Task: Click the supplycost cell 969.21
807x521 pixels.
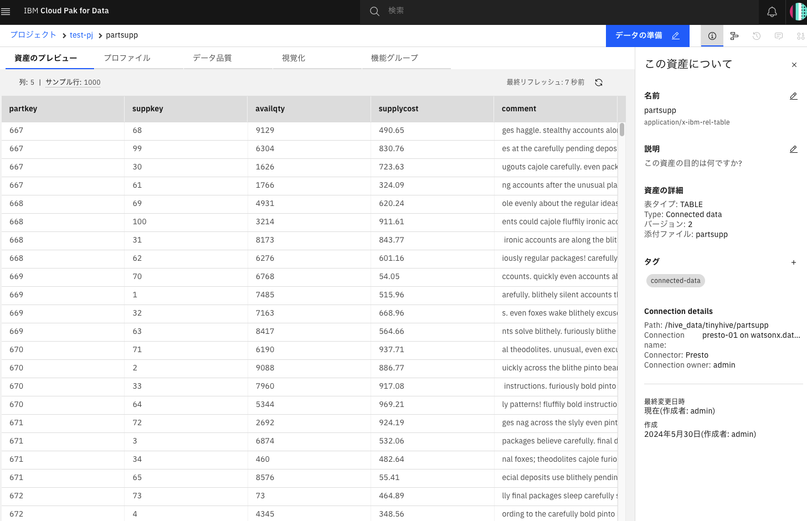Action: coord(432,405)
